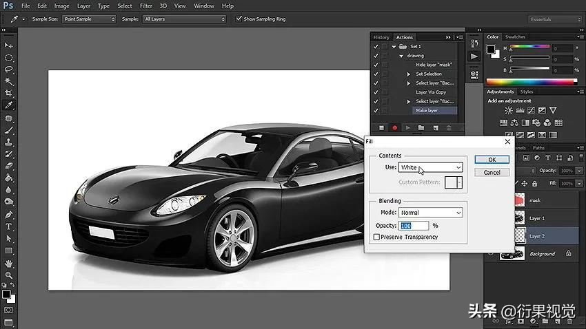
Task: Open the blending Mode dropdown
Action: pos(430,213)
